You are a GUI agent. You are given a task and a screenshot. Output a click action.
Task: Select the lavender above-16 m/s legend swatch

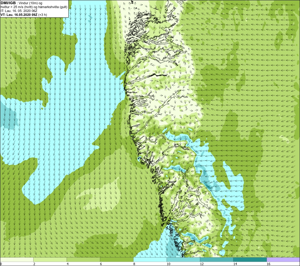point(283,259)
